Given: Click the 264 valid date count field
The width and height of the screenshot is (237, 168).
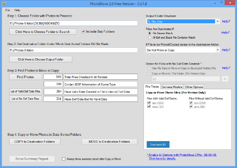Looking at the screenshot, I should click(53, 91).
